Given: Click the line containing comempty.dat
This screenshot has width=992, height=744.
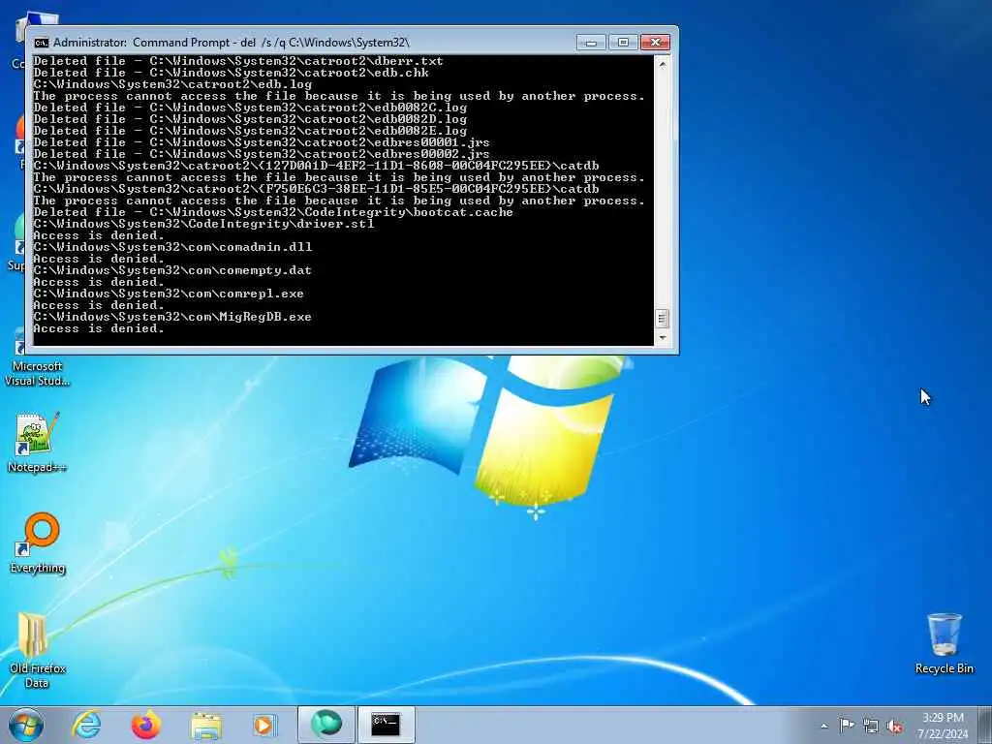Looking at the screenshot, I should (172, 271).
